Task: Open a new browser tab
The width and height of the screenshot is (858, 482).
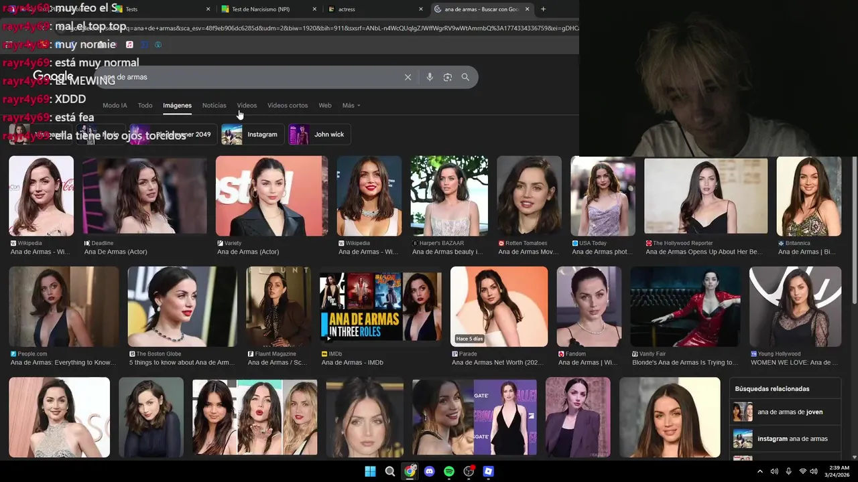Action: coord(543,9)
